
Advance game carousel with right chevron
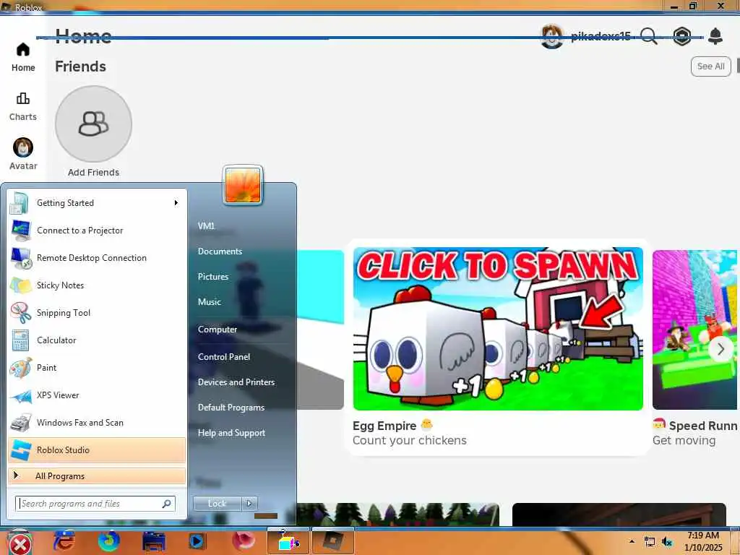(x=720, y=349)
